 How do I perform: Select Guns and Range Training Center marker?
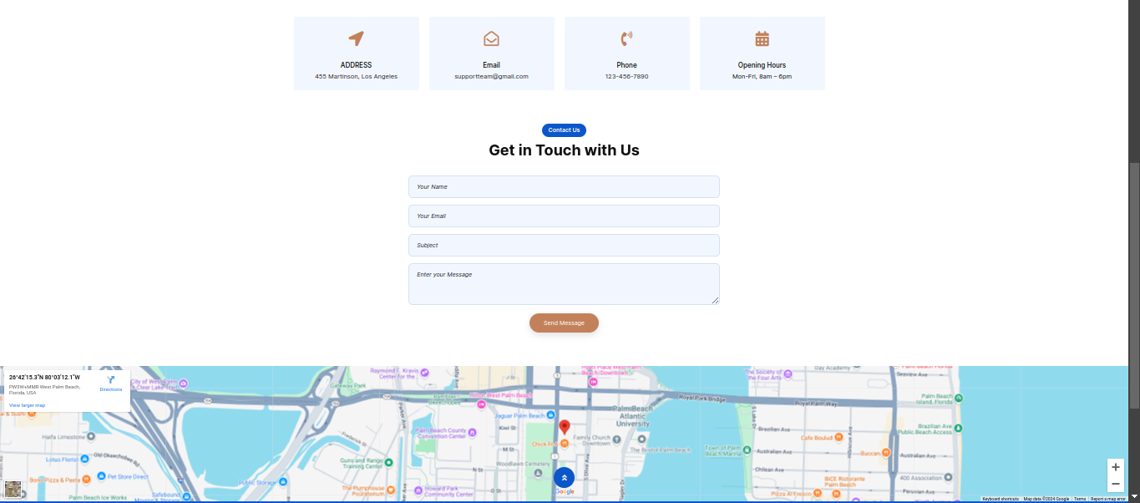click(389, 463)
